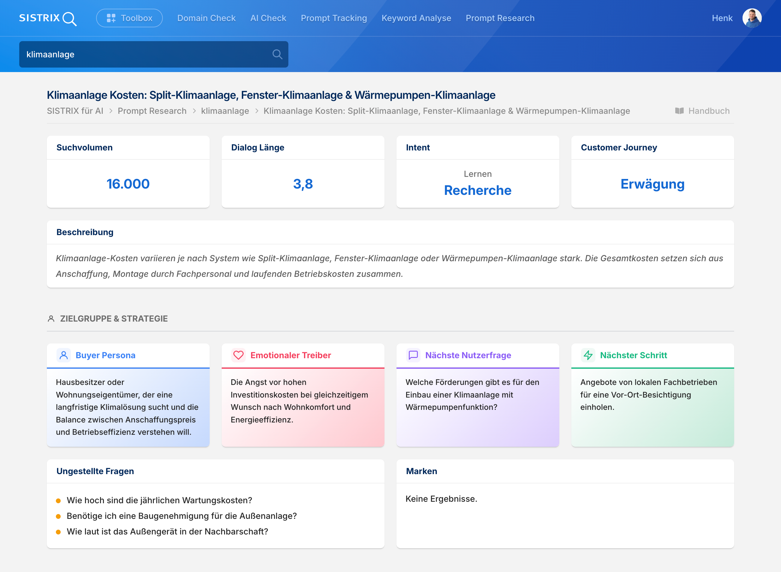This screenshot has width=781, height=572.
Task: Click the page title Klimaanlage Kosten heading
Action: [271, 95]
